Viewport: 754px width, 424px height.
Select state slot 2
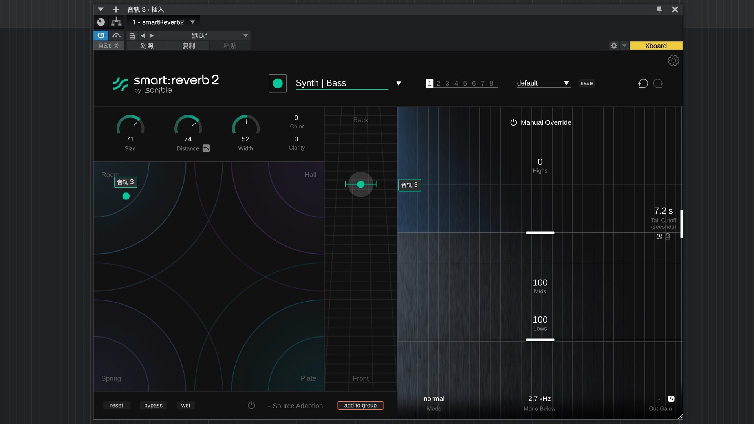tap(438, 83)
